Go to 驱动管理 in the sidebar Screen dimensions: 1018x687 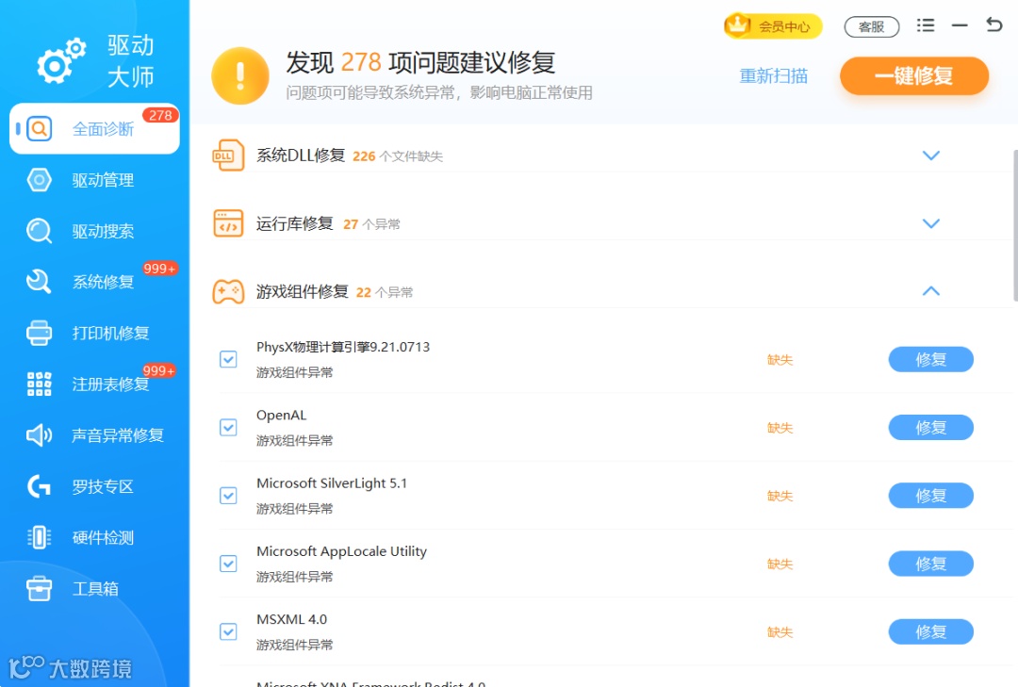(x=95, y=180)
